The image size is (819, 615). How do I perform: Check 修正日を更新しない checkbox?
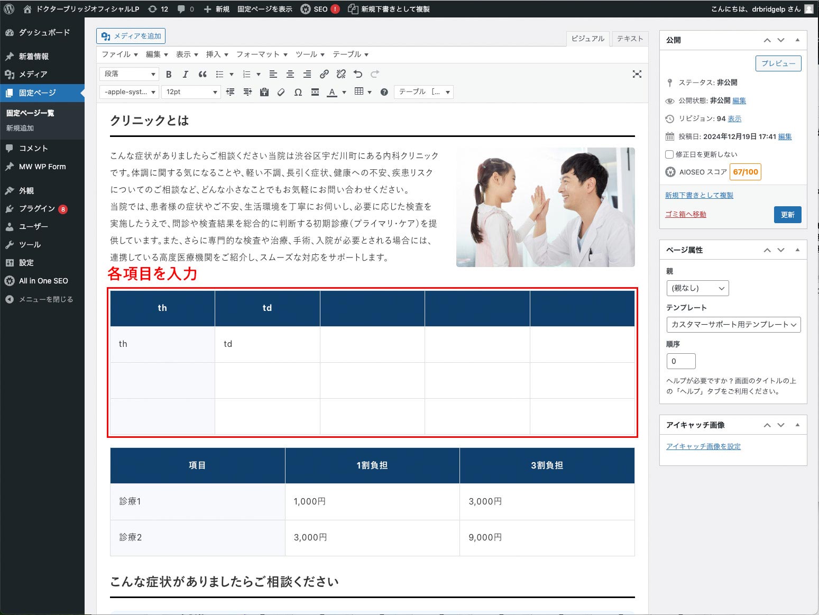(x=669, y=154)
